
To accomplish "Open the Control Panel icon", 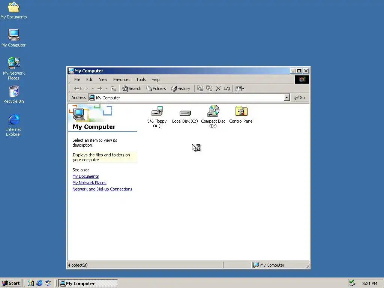I will (241, 115).
